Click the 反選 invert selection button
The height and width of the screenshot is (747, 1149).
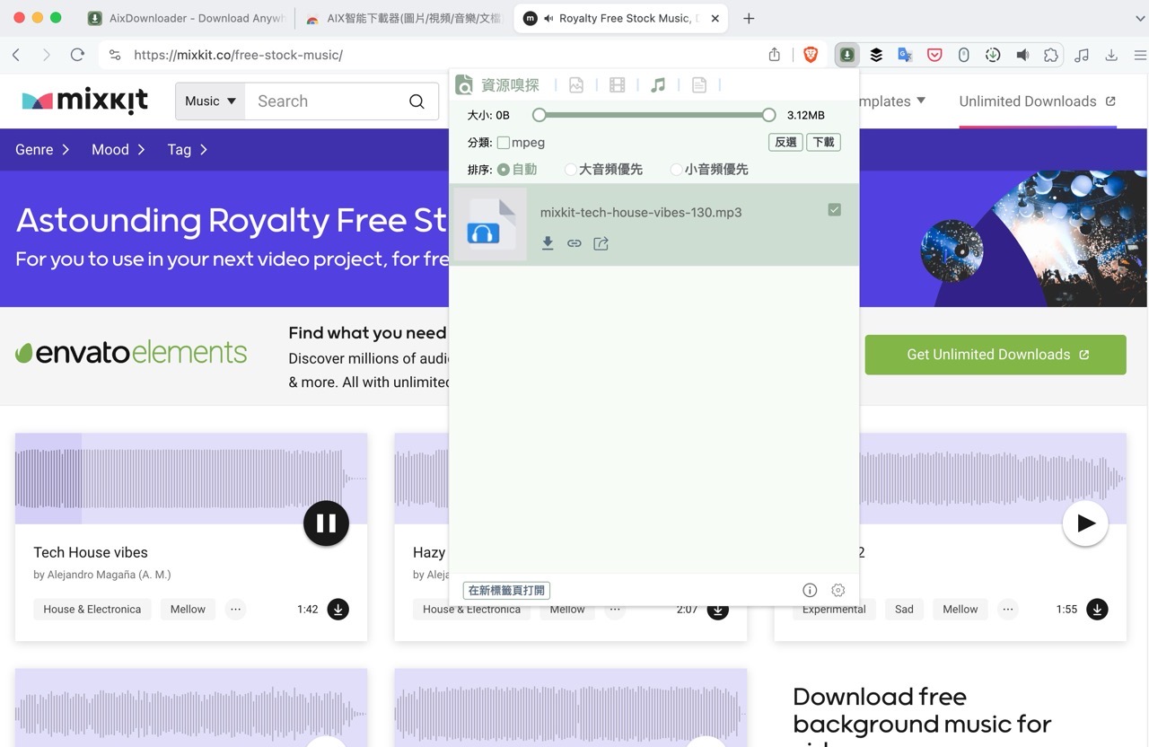[785, 142]
